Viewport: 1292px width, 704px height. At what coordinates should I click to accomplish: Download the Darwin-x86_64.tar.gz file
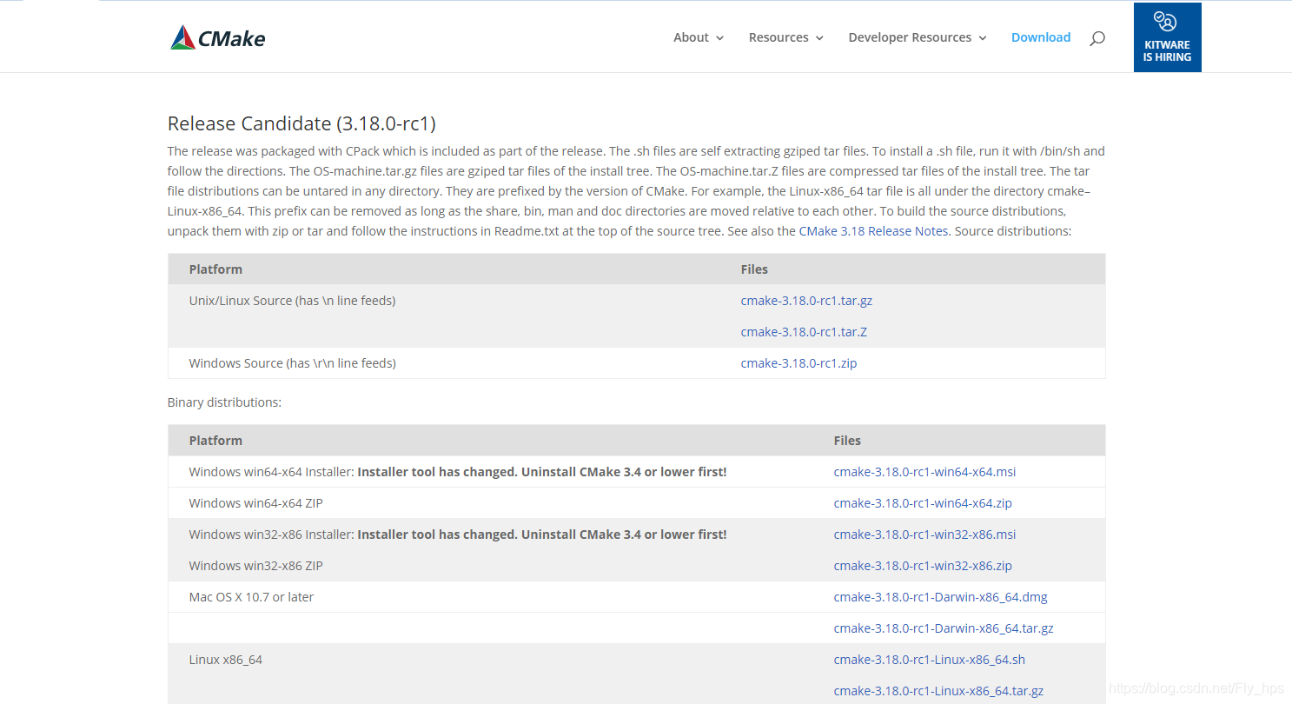(x=944, y=628)
